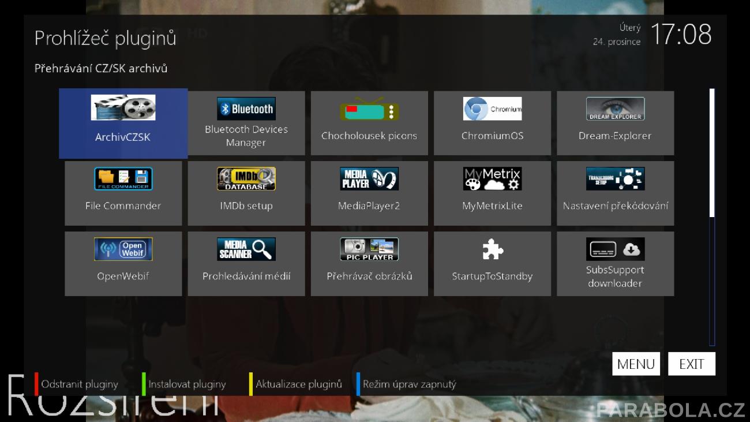Click the plugin list vertical scrollbar

coord(712,217)
